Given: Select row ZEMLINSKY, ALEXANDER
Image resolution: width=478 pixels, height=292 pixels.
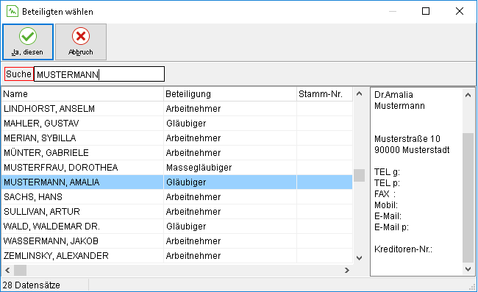Looking at the screenshot, I should click(x=176, y=255).
